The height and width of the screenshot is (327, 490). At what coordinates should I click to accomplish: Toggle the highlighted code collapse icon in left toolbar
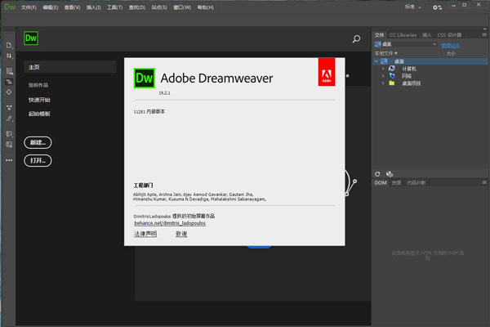(9, 82)
